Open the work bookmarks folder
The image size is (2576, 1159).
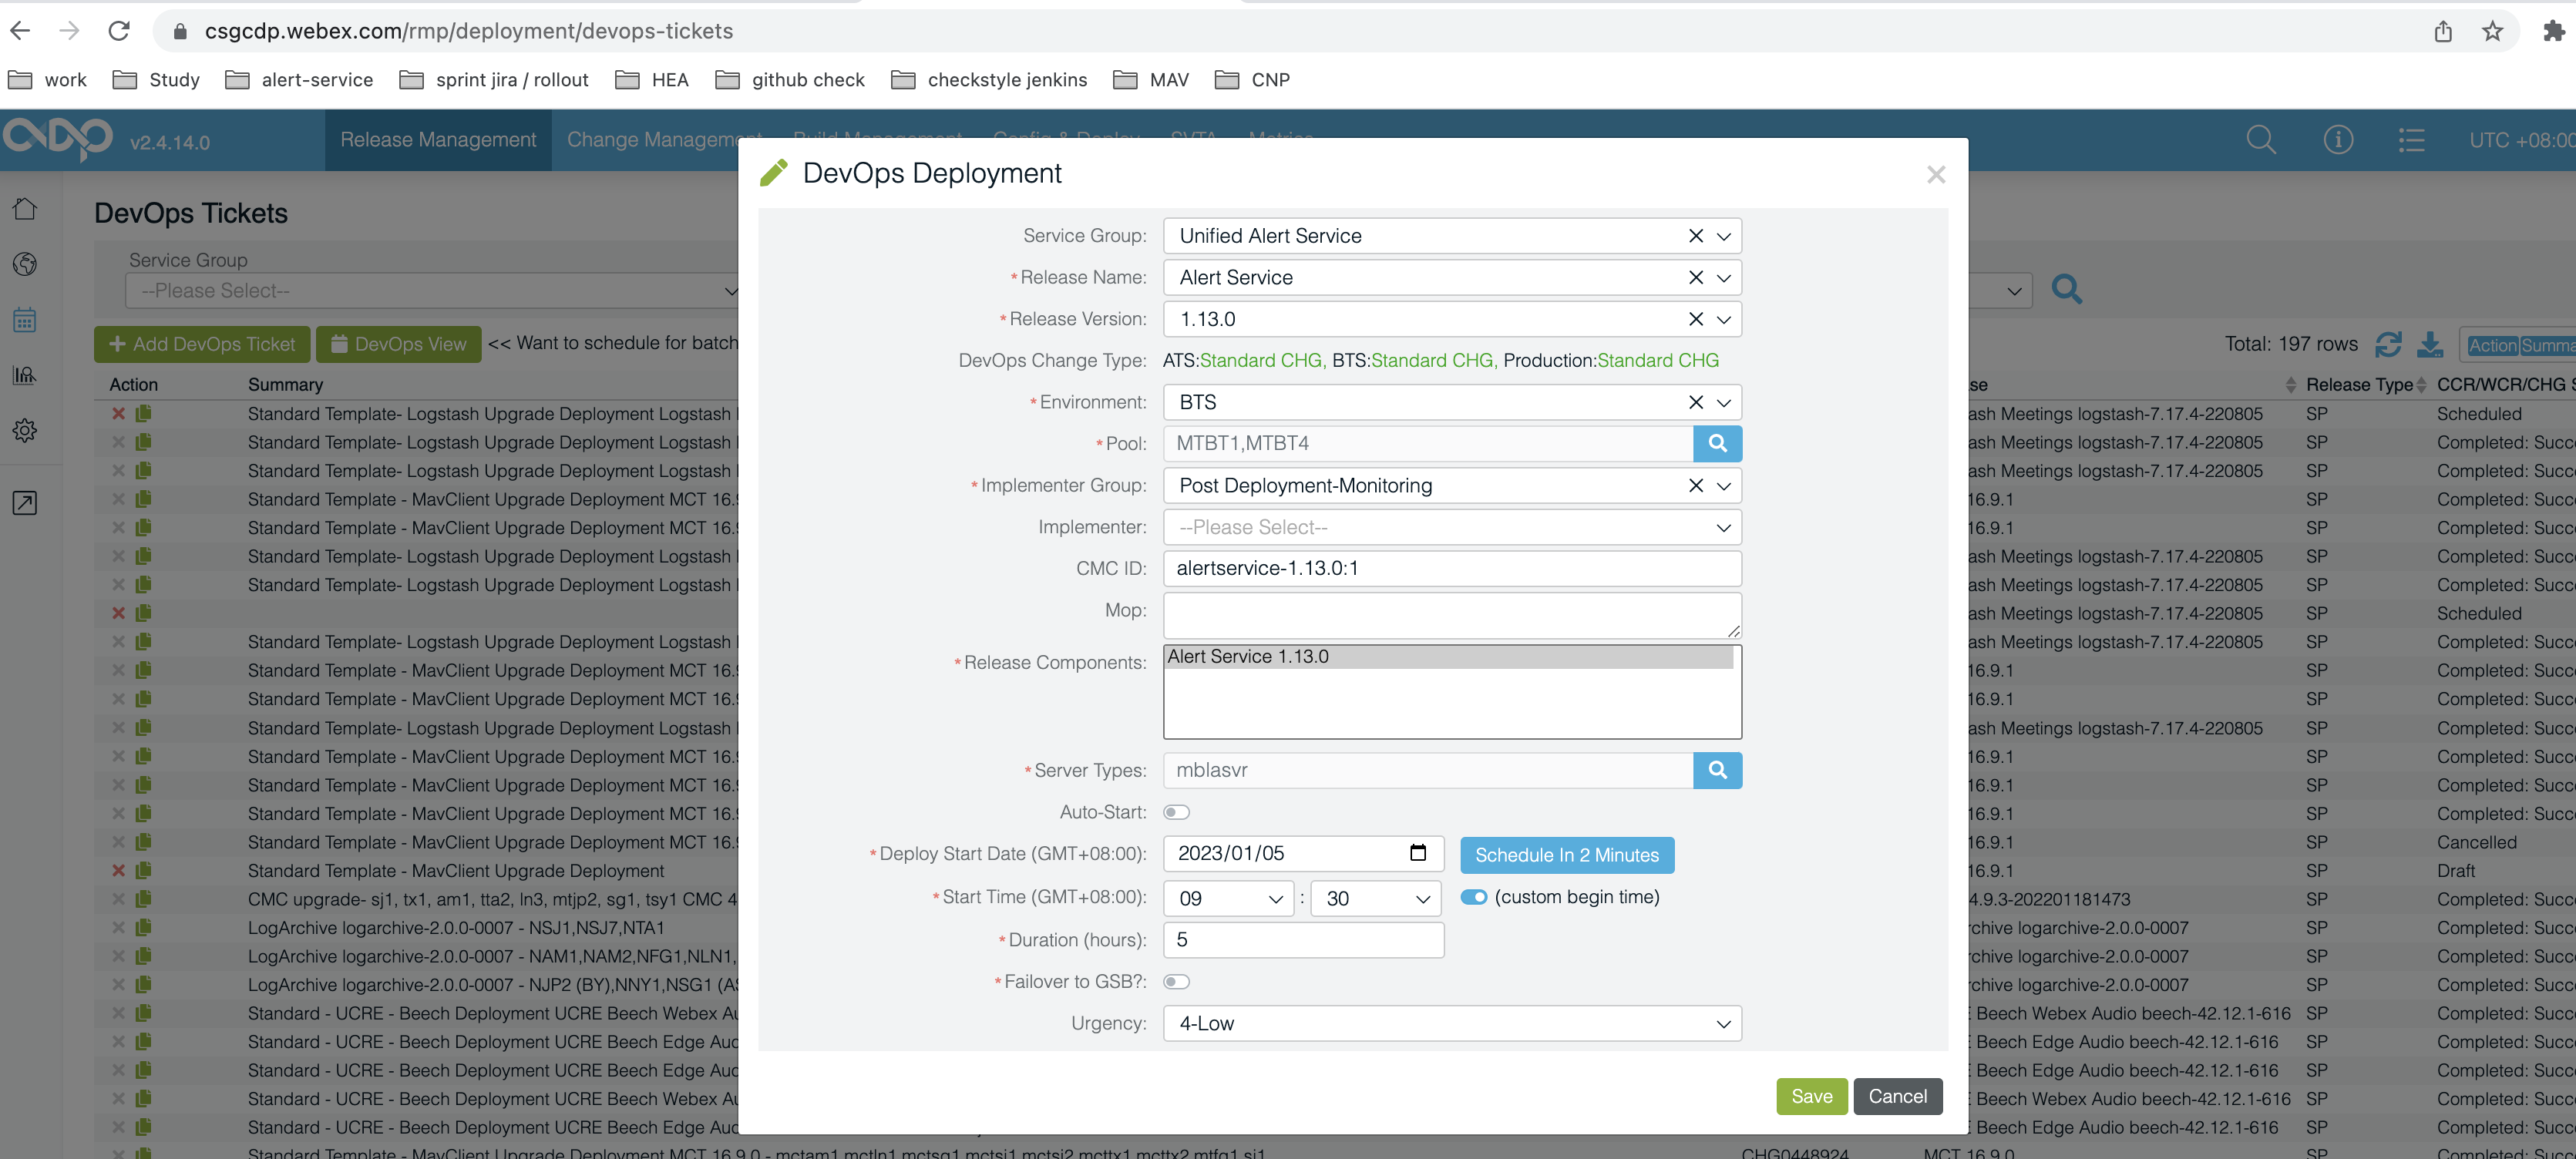click(x=47, y=80)
